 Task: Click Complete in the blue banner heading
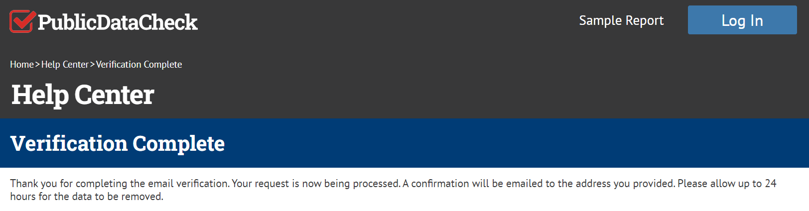178,144
